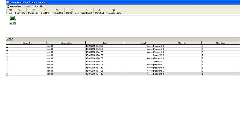246x136 pixels.
Task: Open the Monitor Report toolbar icon
Action: (x=72, y=10)
